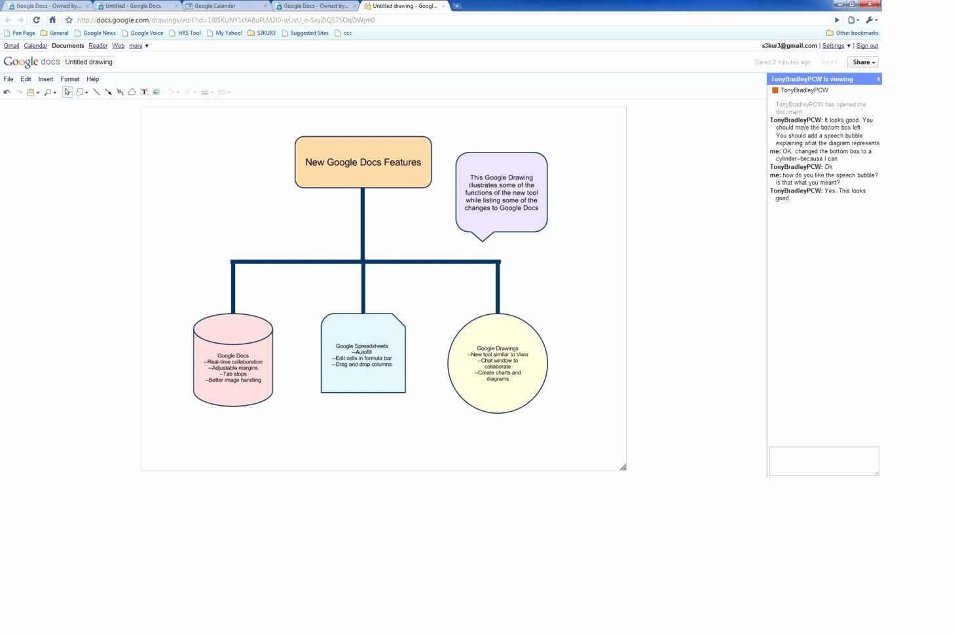This screenshot has width=956, height=635.
Task: Open the line color picker
Action: click(x=189, y=92)
